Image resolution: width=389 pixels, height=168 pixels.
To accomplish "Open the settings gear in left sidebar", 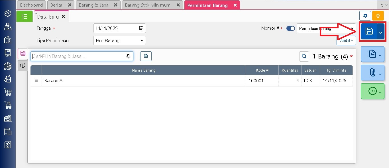I will pyautogui.click(x=8, y=13).
